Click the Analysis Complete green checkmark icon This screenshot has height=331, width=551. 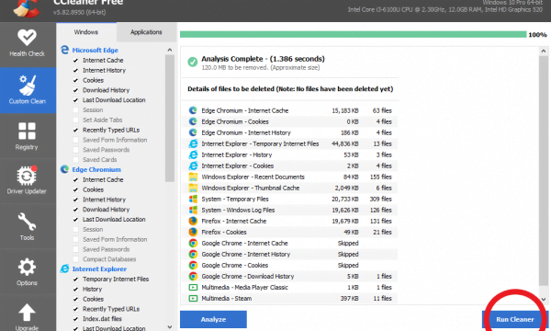click(x=193, y=62)
